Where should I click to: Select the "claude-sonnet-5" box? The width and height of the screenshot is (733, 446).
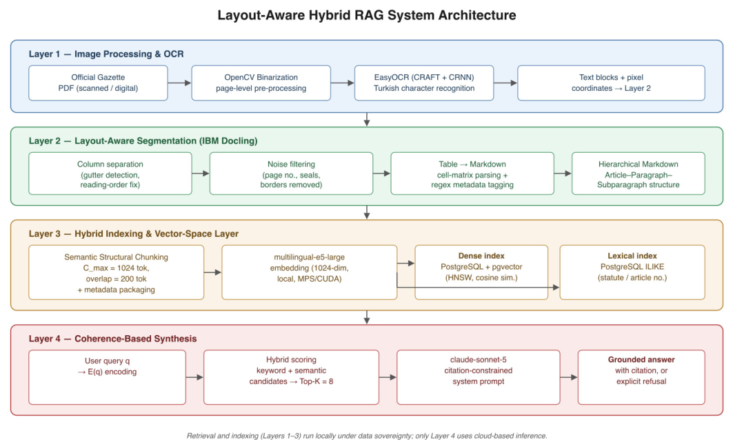[479, 377]
